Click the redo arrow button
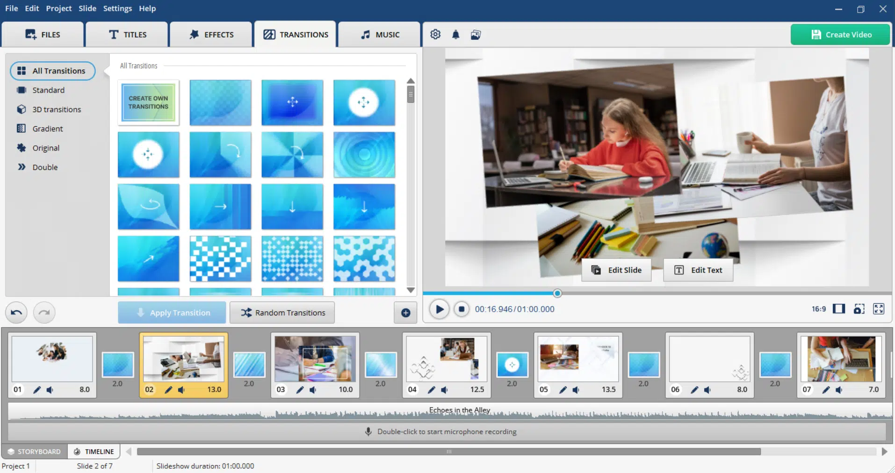Image resolution: width=895 pixels, height=473 pixels. [44, 313]
